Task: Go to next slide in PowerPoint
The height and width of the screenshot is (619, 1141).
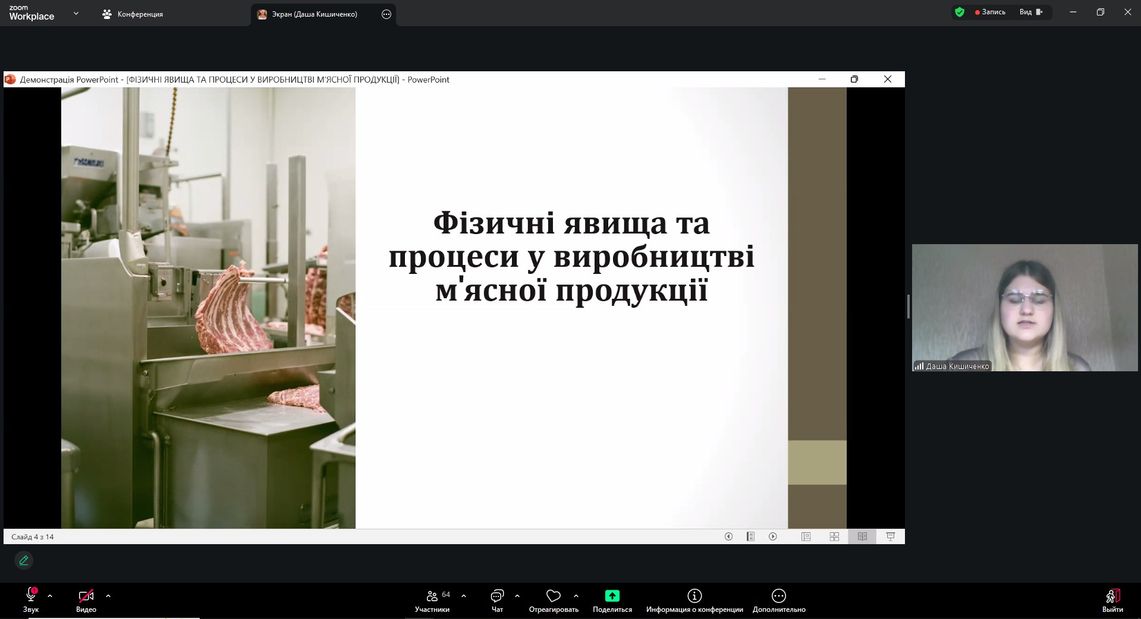Action: tap(773, 536)
